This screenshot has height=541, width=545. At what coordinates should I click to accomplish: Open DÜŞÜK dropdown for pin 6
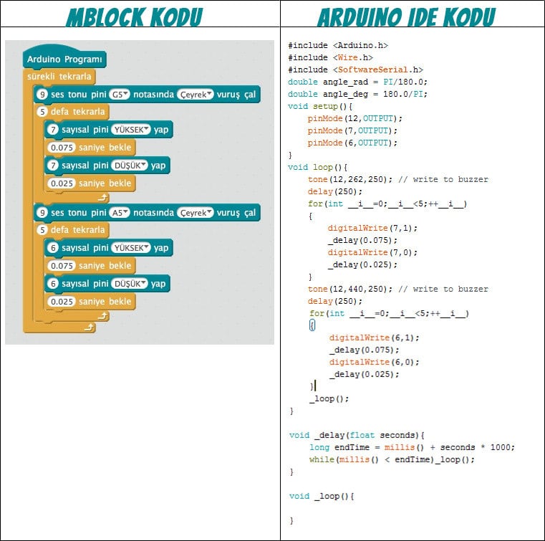pyautogui.click(x=130, y=284)
